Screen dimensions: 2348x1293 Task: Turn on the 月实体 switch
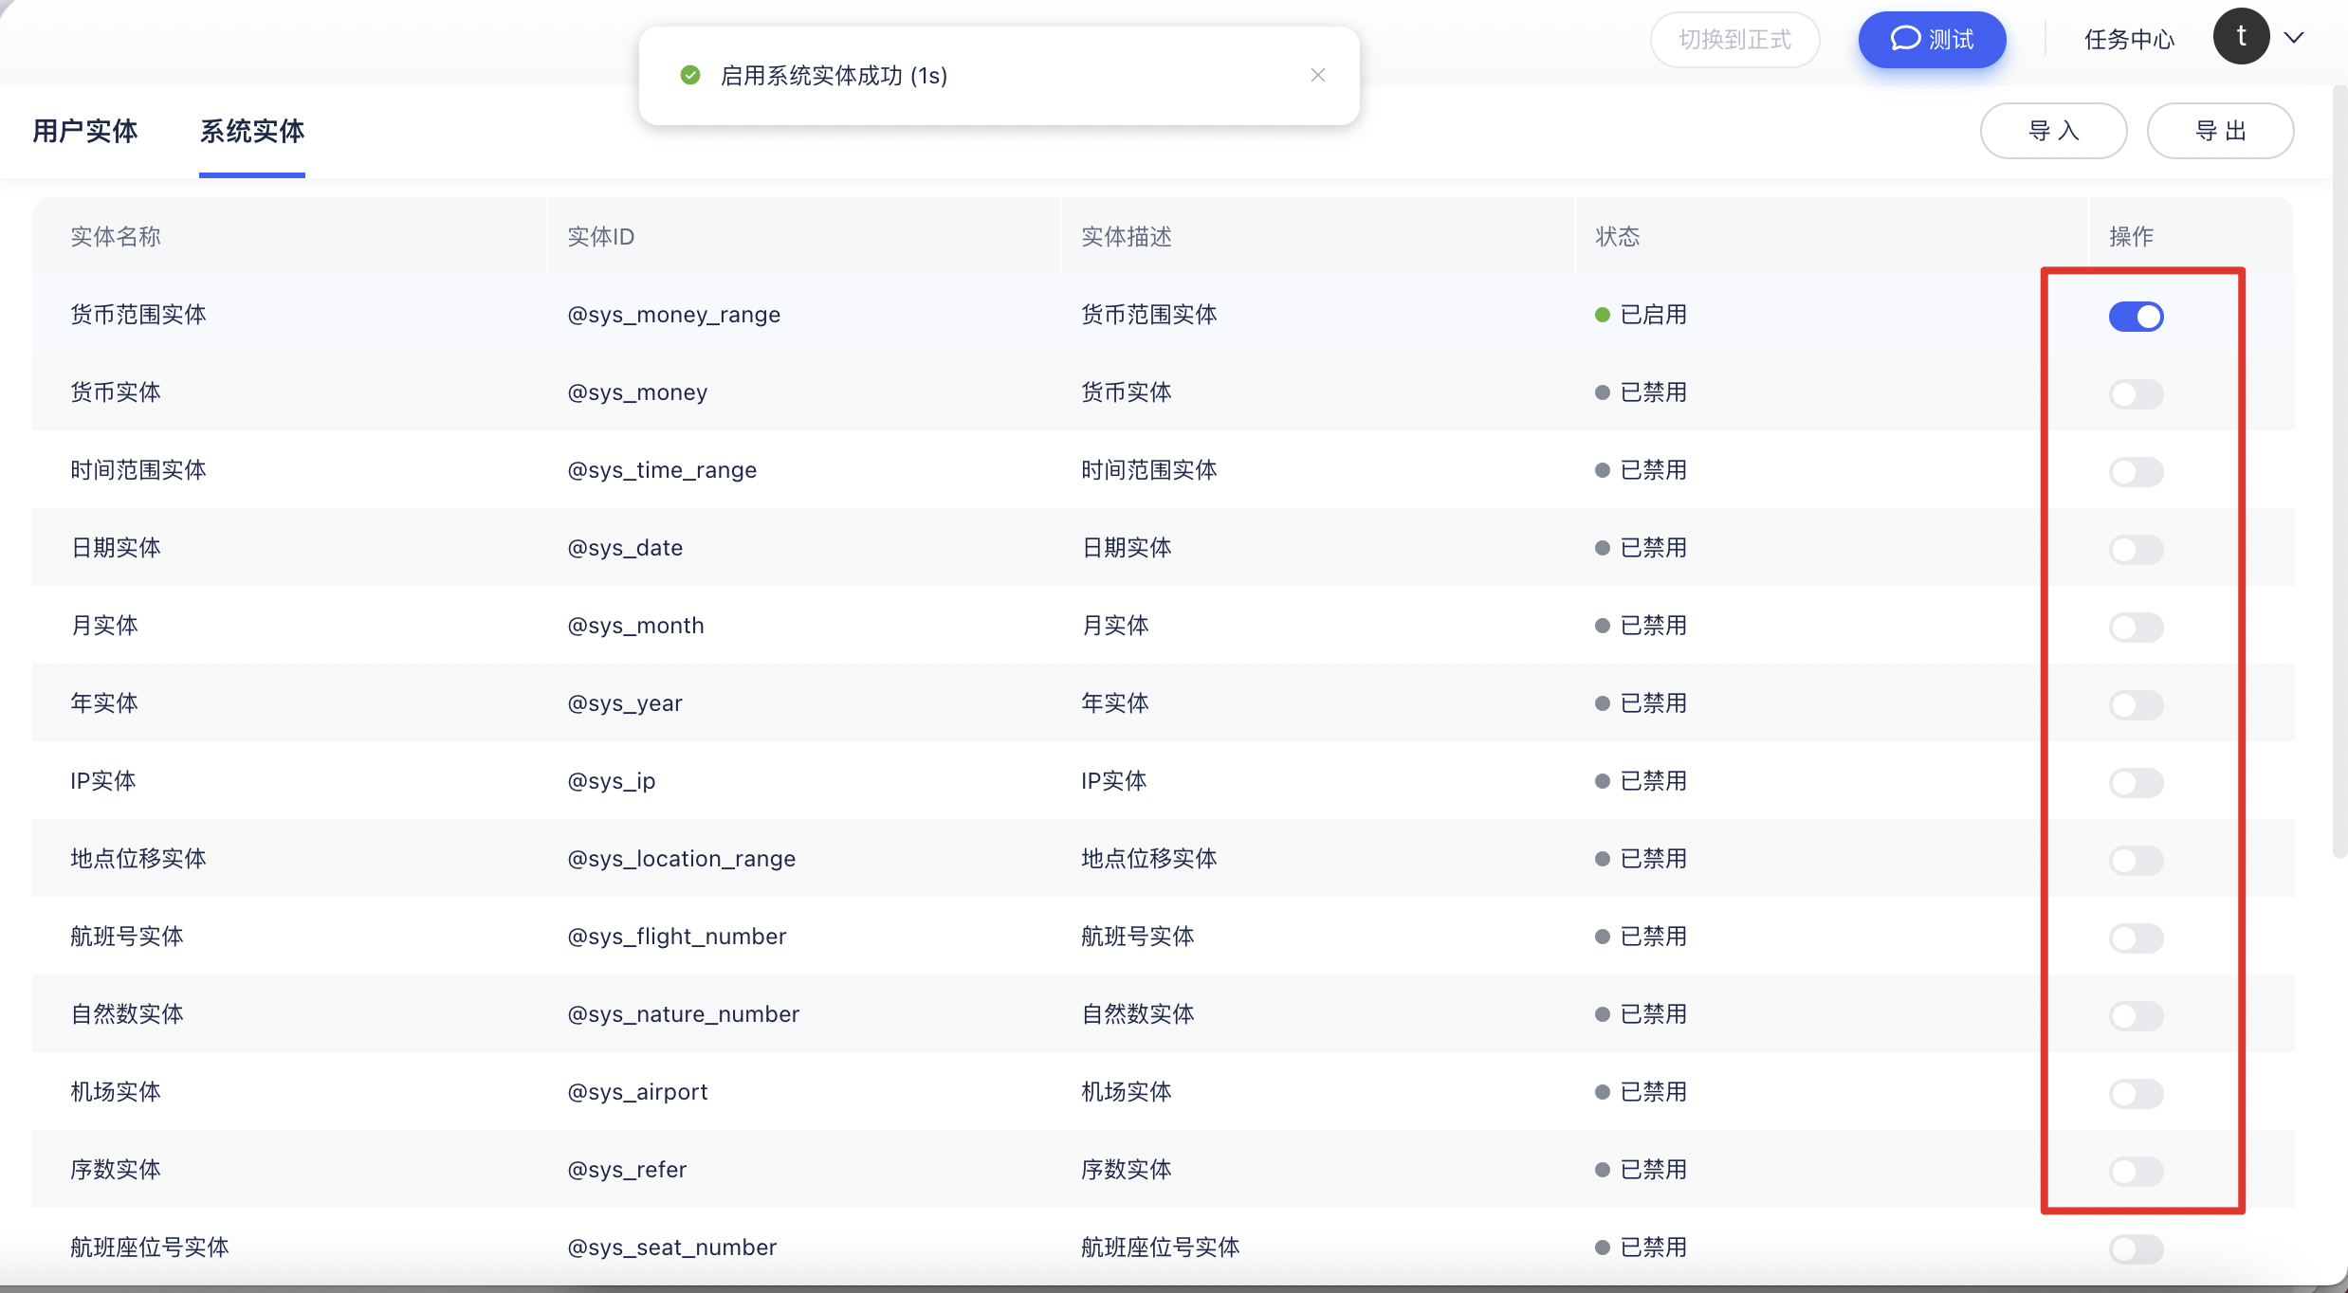2136,628
